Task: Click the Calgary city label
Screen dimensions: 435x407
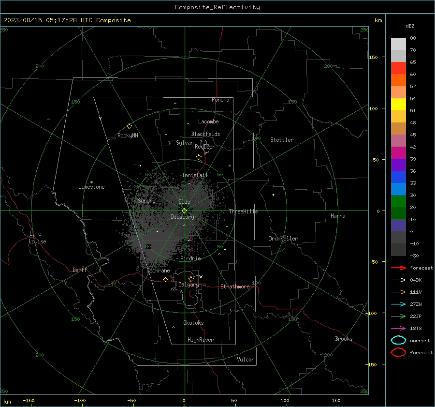Action: (x=188, y=285)
